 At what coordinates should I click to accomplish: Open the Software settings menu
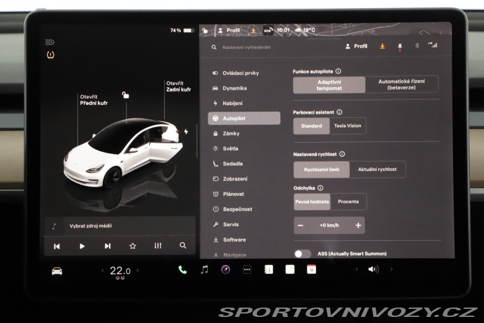point(229,240)
